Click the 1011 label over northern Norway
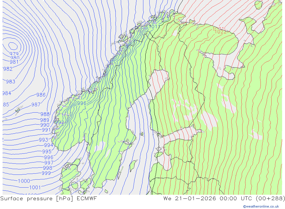Screen dimensions: 285x209 pos(154,27)
